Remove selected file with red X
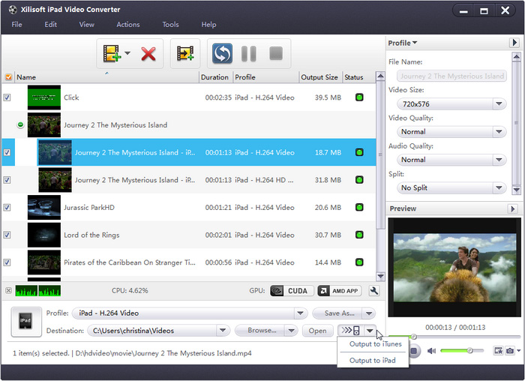Image resolution: width=525 pixels, height=381 pixels. [x=148, y=53]
